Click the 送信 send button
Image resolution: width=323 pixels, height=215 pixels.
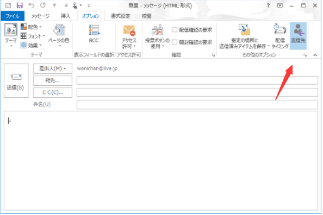click(x=16, y=80)
